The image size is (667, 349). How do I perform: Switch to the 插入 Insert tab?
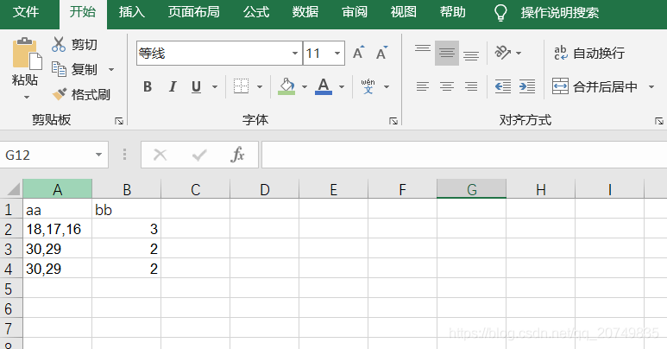[132, 12]
